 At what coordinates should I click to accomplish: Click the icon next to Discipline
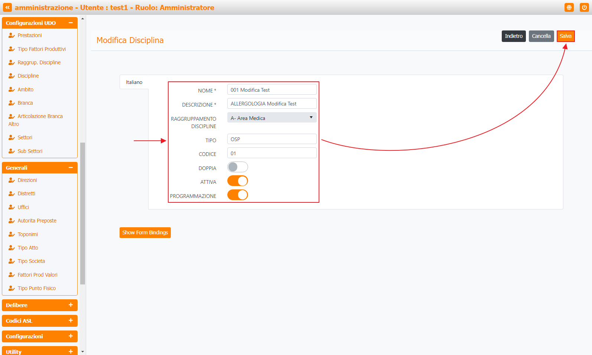click(12, 76)
